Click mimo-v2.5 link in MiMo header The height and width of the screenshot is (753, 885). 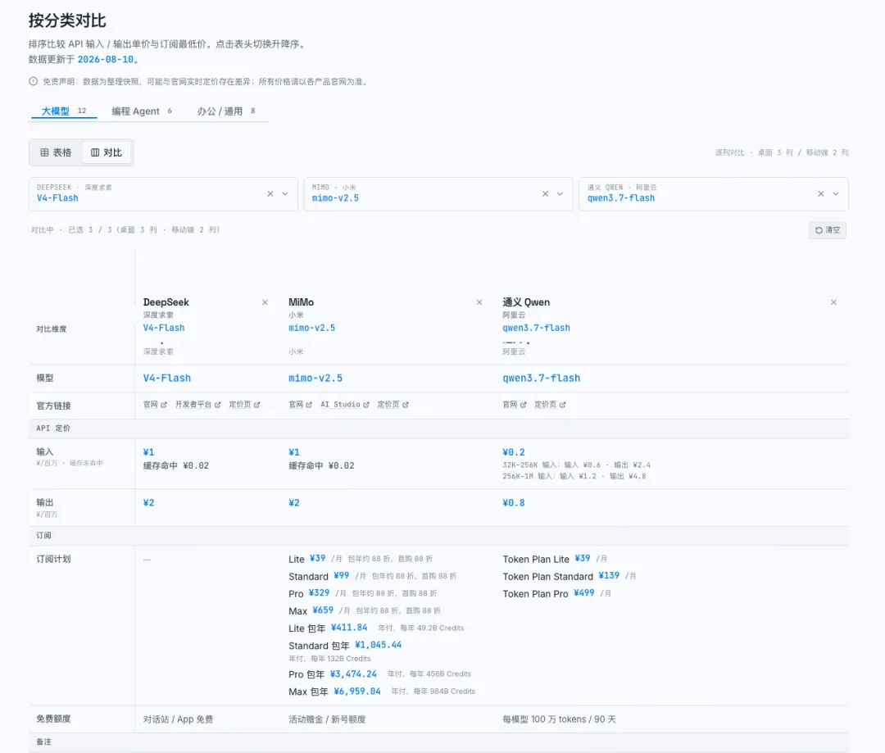[x=311, y=328]
